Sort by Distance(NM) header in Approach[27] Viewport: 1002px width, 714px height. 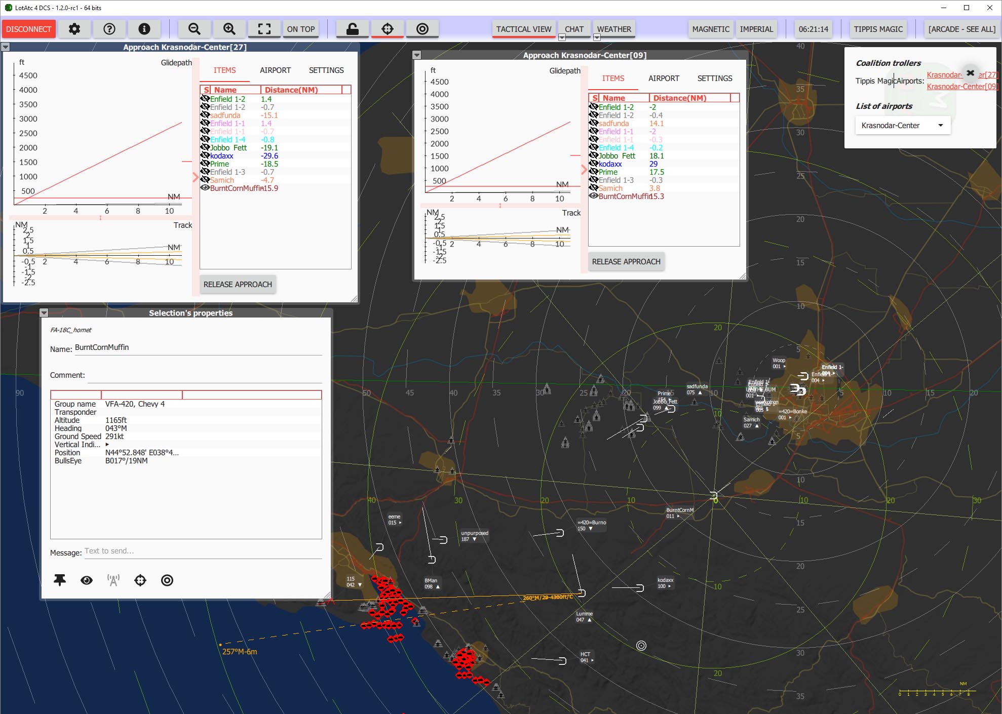pos(301,90)
